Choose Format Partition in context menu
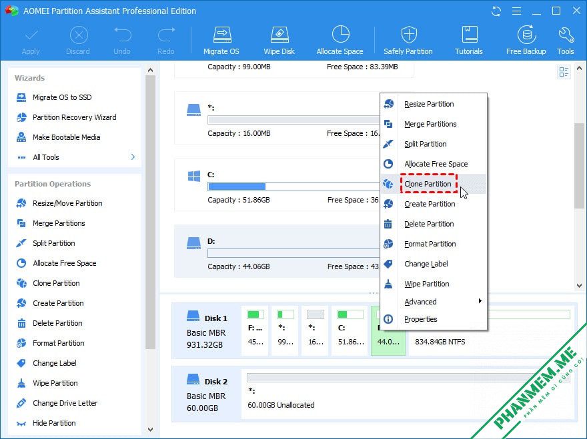The height and width of the screenshot is (439, 587). 434,244
